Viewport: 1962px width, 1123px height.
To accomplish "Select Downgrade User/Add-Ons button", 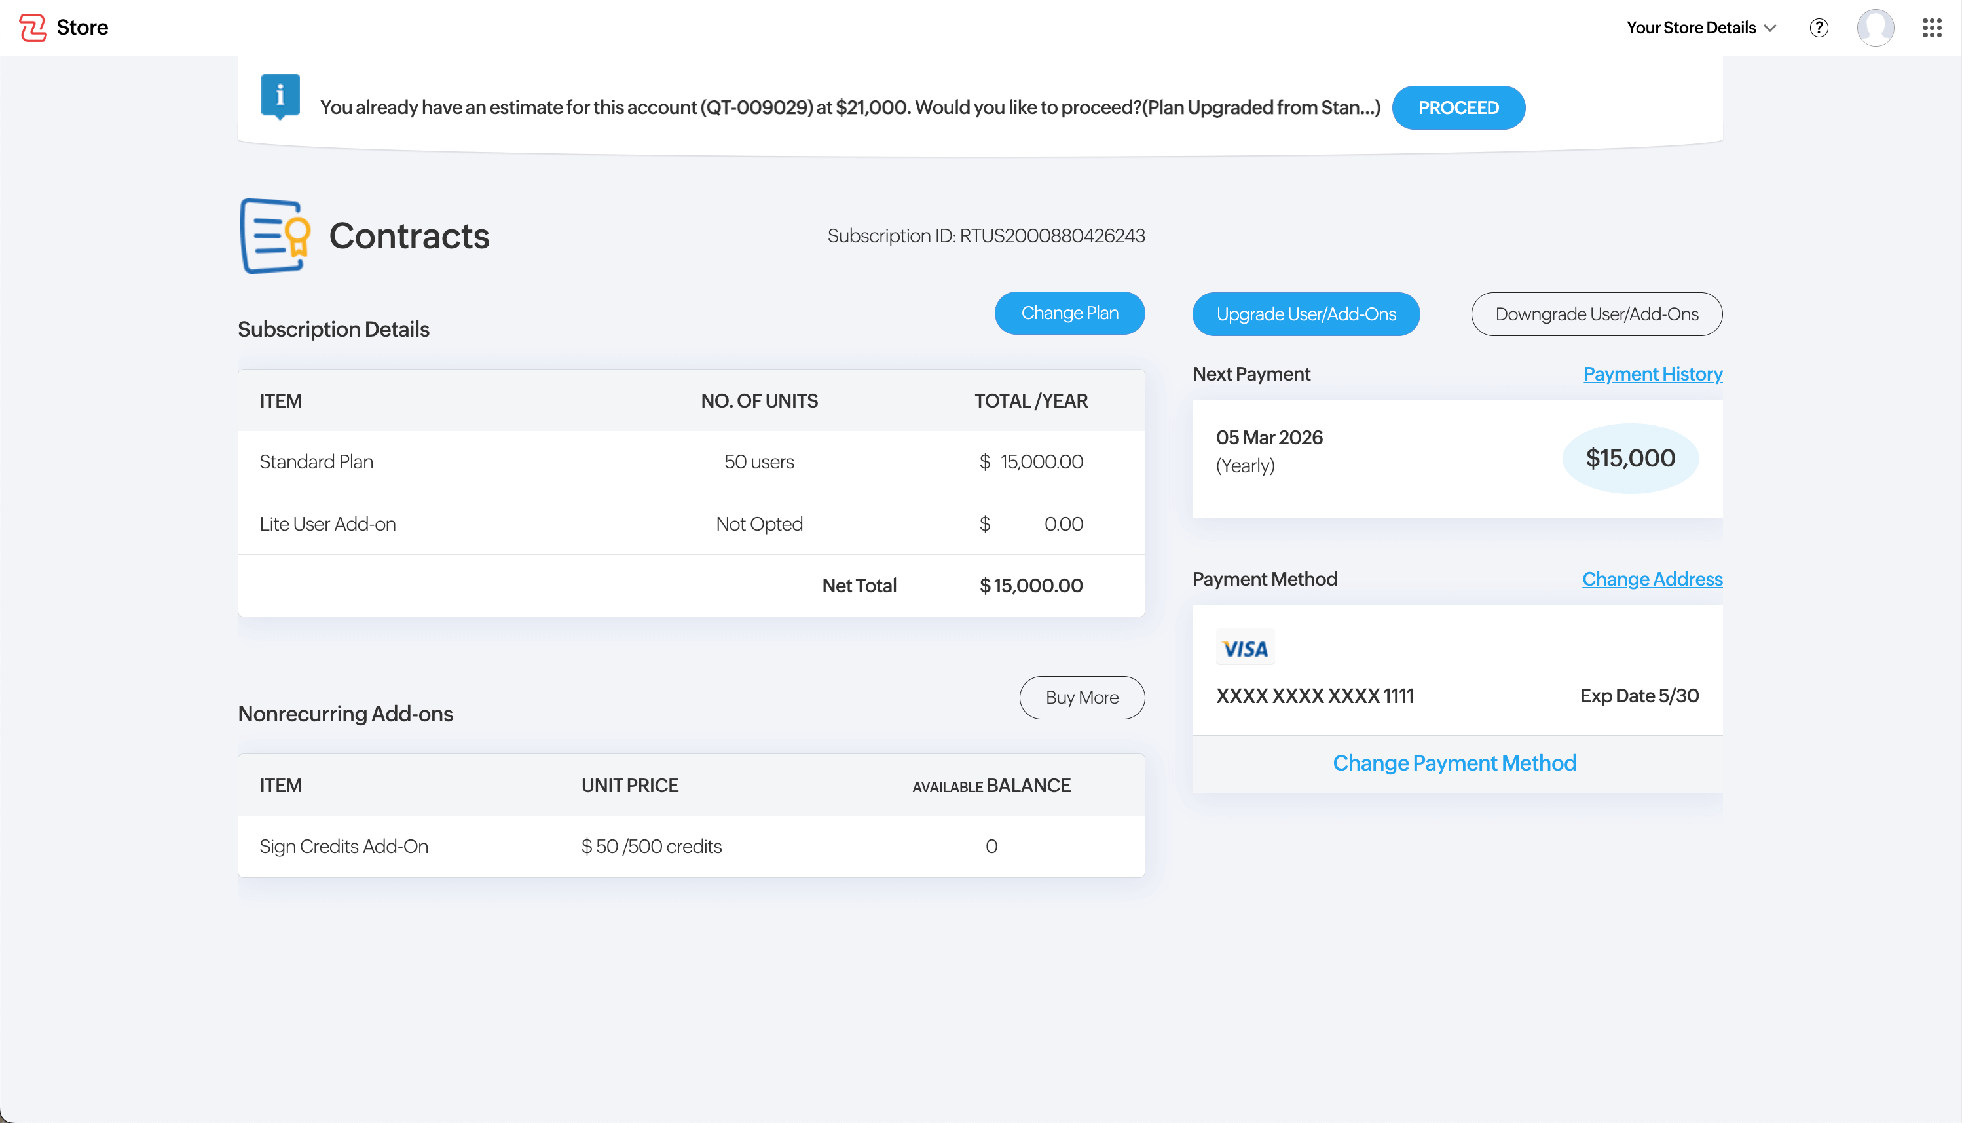I will tap(1597, 314).
